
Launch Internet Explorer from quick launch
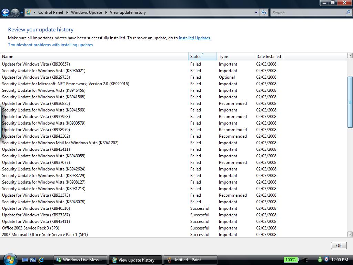point(41,260)
